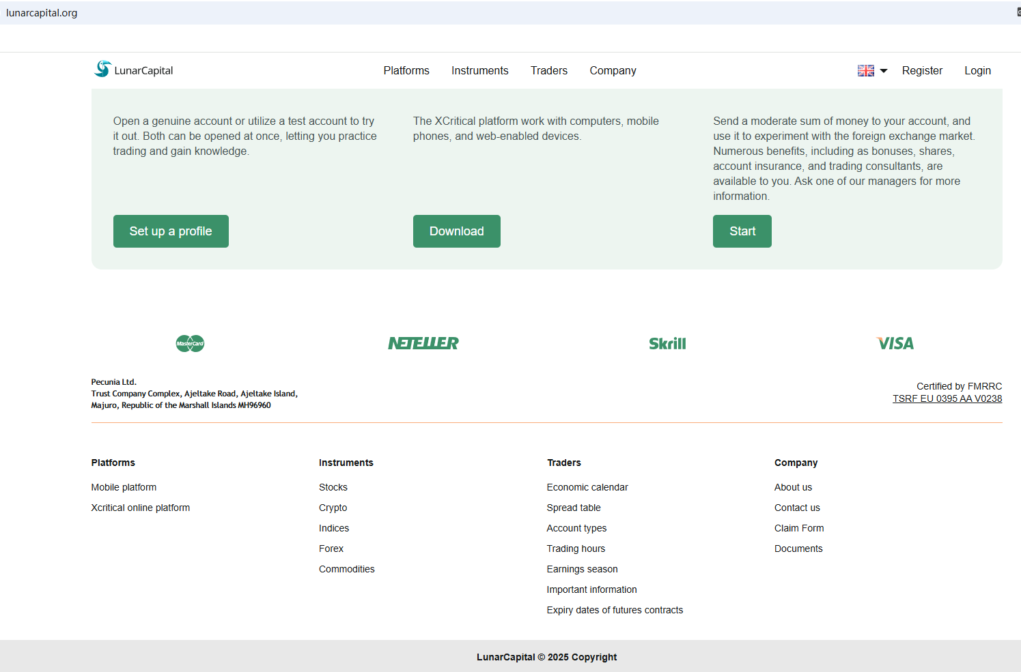This screenshot has width=1021, height=672.
Task: Click the Download button
Action: tap(457, 231)
